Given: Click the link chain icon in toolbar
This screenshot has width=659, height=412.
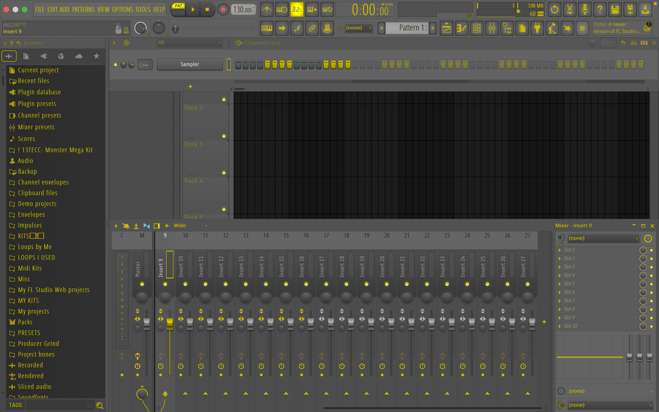Looking at the screenshot, I should [x=312, y=28].
